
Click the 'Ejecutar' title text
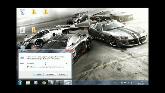[x=24, y=51]
